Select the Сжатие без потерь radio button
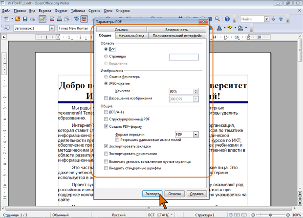This screenshot has width=303, height=218. coord(107,77)
